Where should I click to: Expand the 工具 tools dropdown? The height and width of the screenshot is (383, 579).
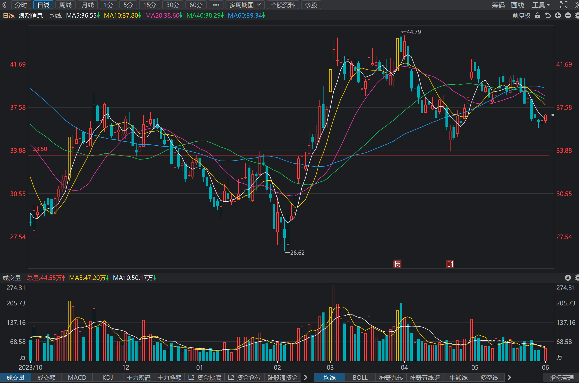[541, 5]
